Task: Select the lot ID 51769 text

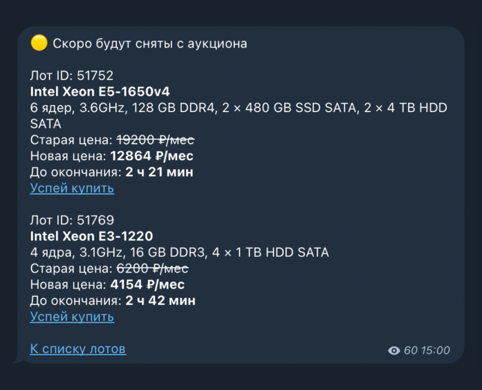Action: [x=66, y=220]
